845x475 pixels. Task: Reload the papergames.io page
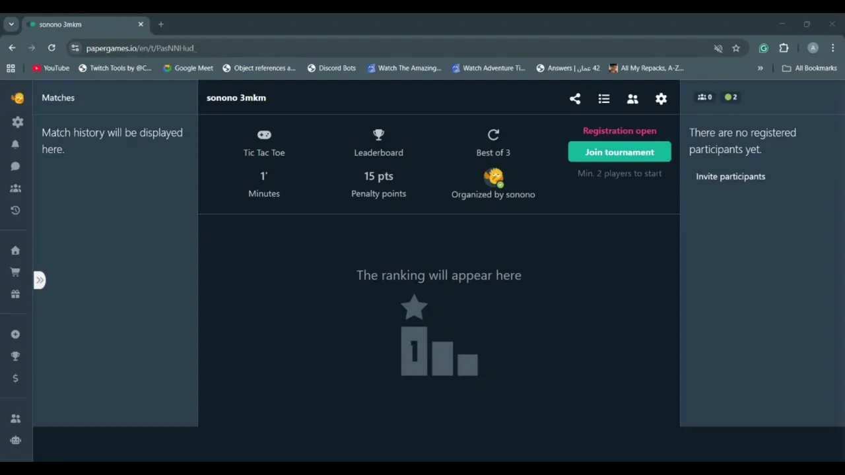click(x=51, y=48)
